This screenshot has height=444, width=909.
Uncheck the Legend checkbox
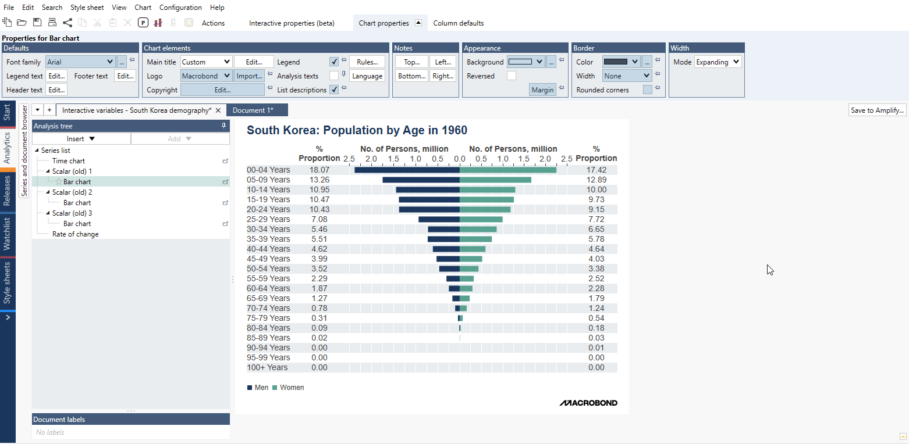[334, 62]
